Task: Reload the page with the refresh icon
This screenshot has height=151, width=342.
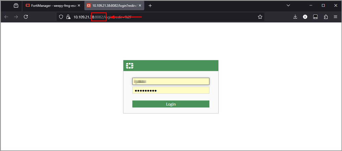Action: [x=26, y=17]
